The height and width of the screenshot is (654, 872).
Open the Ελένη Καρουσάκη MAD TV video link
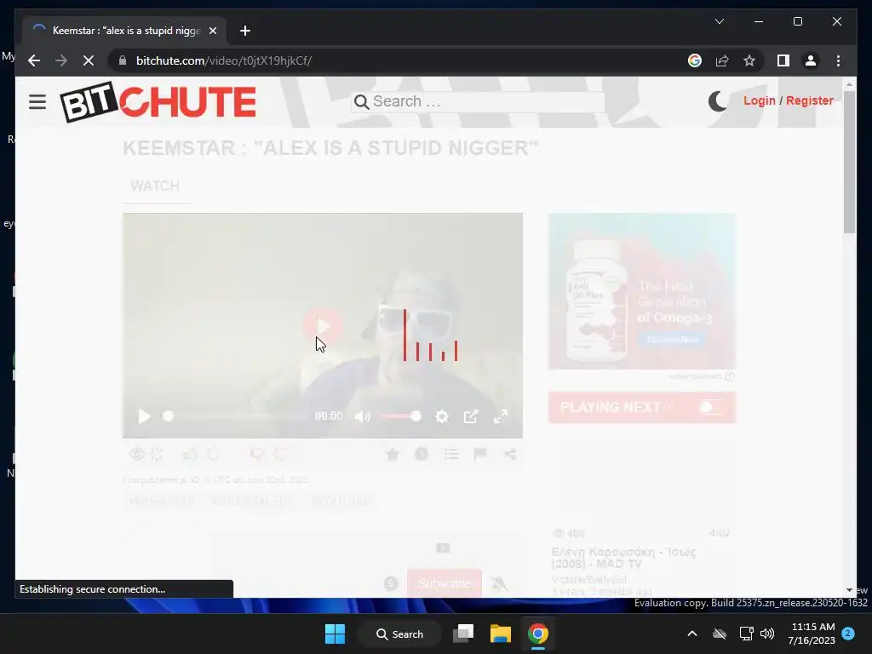pyautogui.click(x=623, y=558)
